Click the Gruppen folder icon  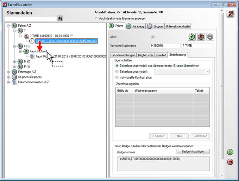tap(14, 77)
